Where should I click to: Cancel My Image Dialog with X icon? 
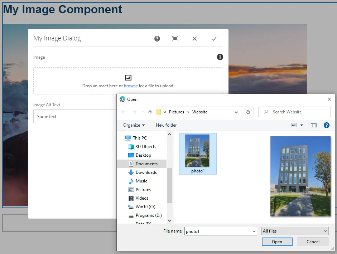(194, 39)
